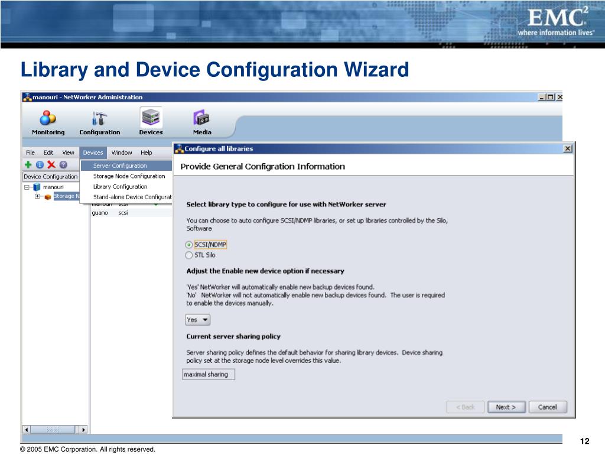Choose Server Configuration menu entry
605x454 pixels.
pos(126,166)
